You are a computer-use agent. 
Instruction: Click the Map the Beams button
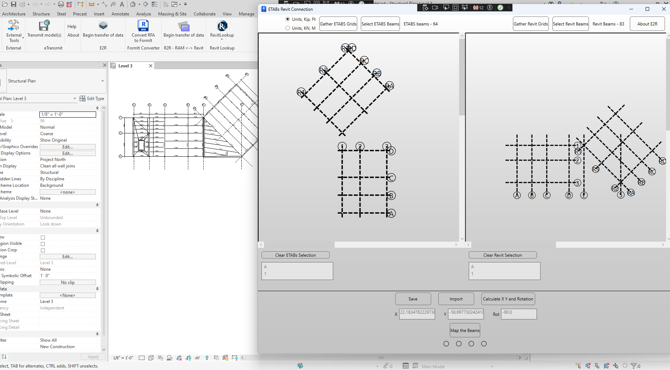(465, 330)
